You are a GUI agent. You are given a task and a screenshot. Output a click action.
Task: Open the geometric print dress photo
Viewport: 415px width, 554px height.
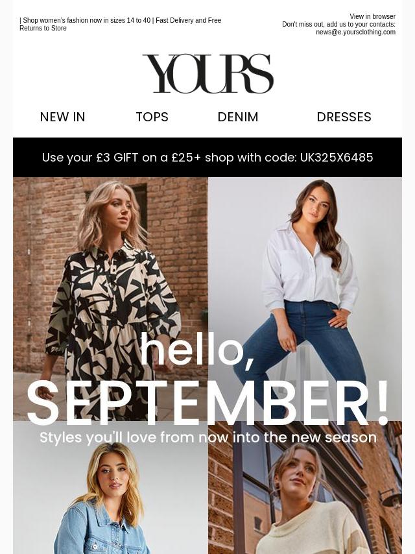[x=110, y=298]
